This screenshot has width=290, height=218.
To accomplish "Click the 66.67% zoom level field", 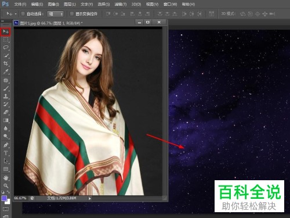I will click(20, 198).
